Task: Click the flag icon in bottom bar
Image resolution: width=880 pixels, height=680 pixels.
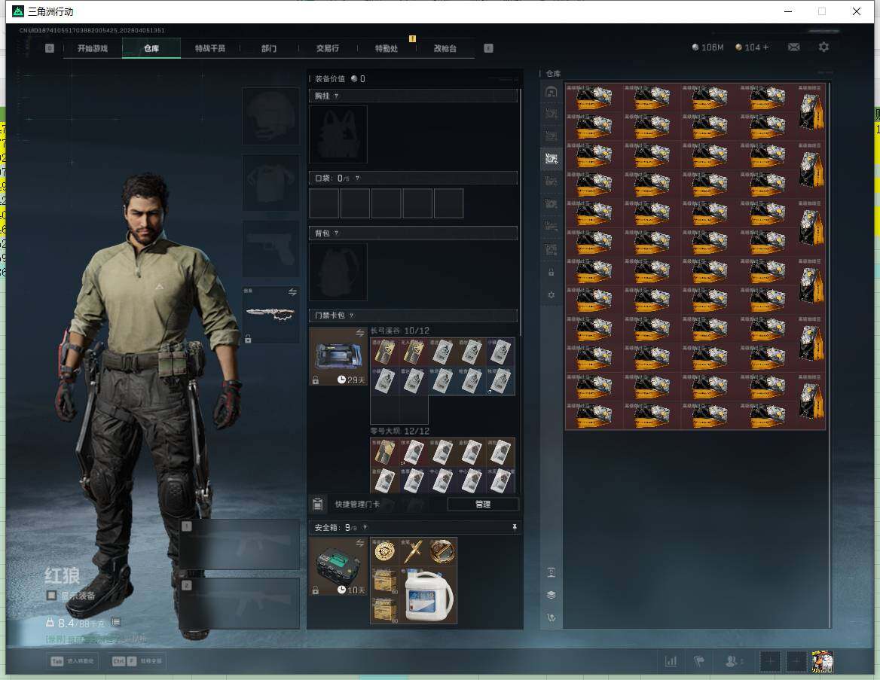Action: click(699, 661)
